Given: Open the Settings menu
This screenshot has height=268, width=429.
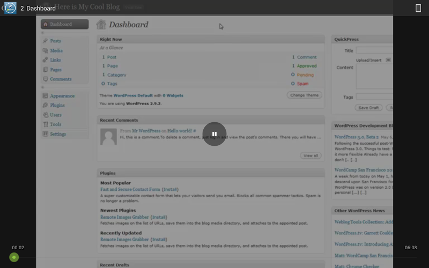Looking at the screenshot, I should tap(58, 134).
